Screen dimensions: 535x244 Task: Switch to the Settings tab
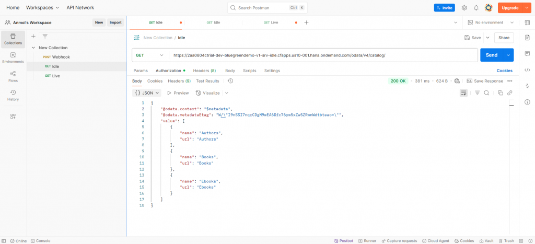pyautogui.click(x=272, y=71)
